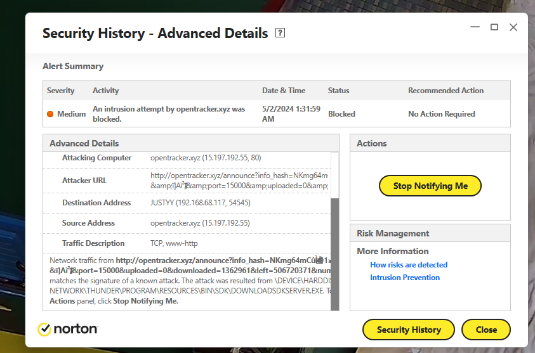Click No Action Required cell
Image resolution: width=535 pixels, height=353 pixels.
point(442,114)
